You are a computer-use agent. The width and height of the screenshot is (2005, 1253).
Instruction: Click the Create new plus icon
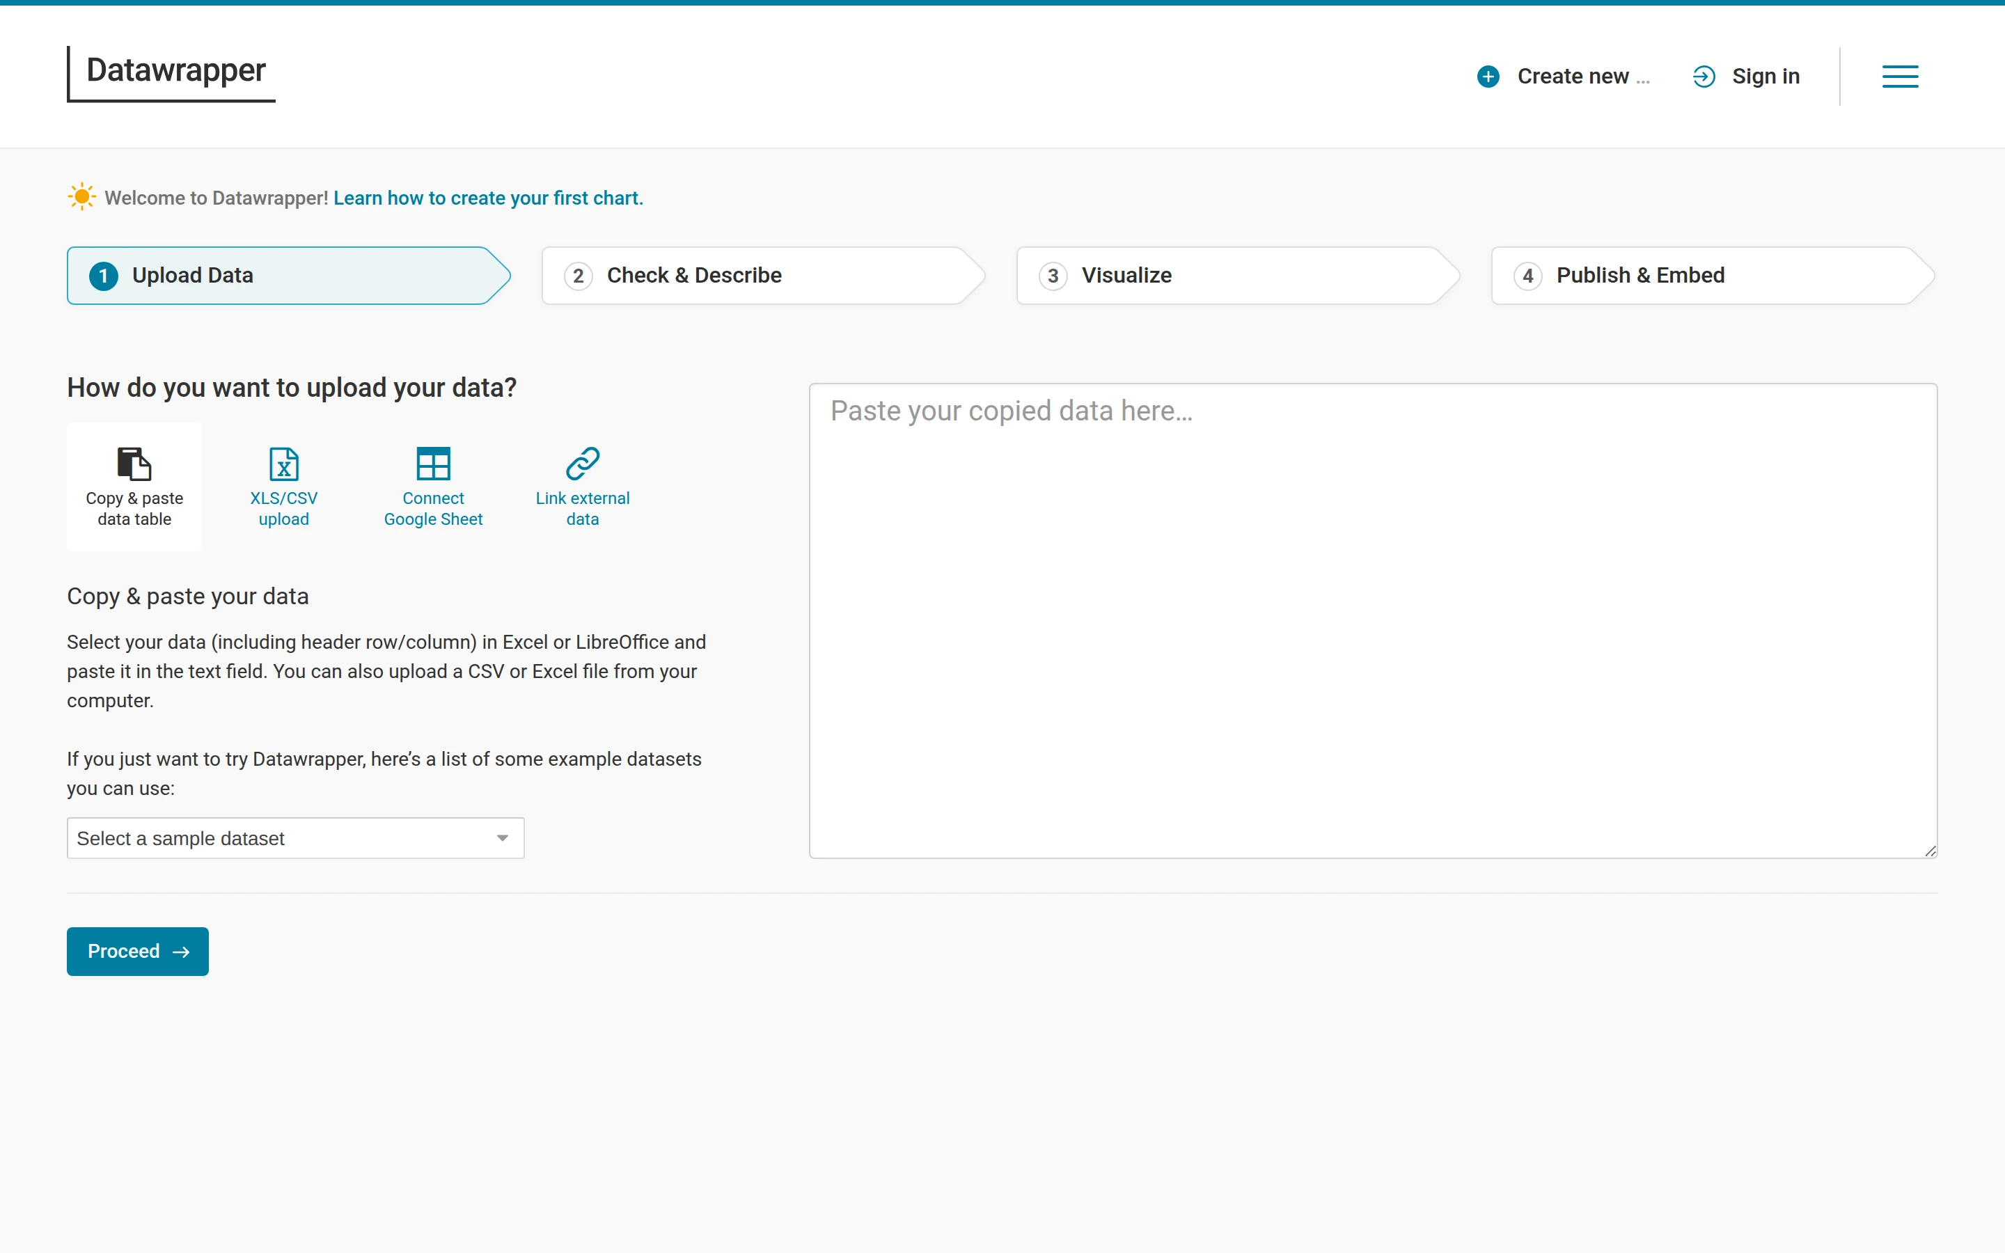click(x=1488, y=77)
